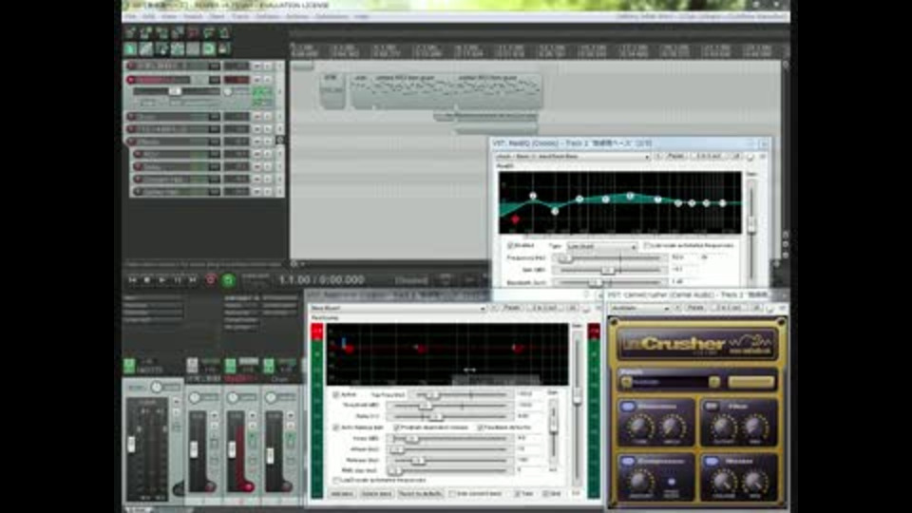
Task: Open the CamelCrusher window preset dropdown
Action: pyautogui.click(x=639, y=308)
